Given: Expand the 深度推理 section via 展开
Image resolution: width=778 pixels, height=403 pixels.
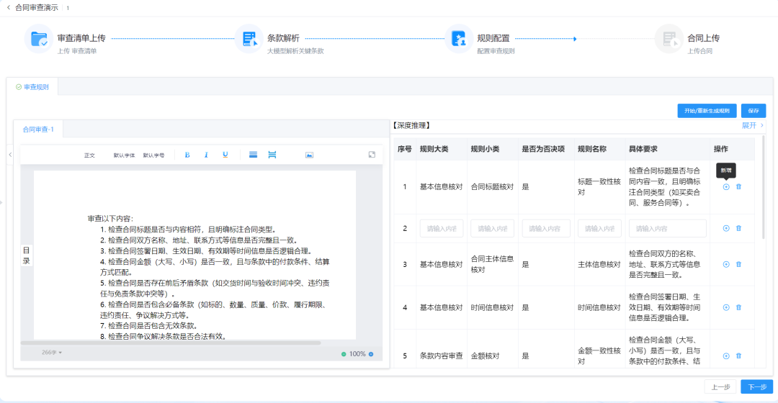Looking at the screenshot, I should [753, 125].
